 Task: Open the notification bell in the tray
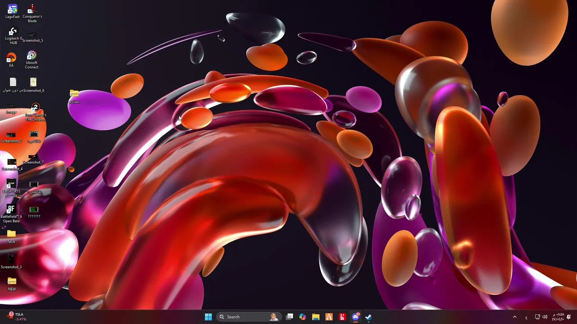coord(569,317)
